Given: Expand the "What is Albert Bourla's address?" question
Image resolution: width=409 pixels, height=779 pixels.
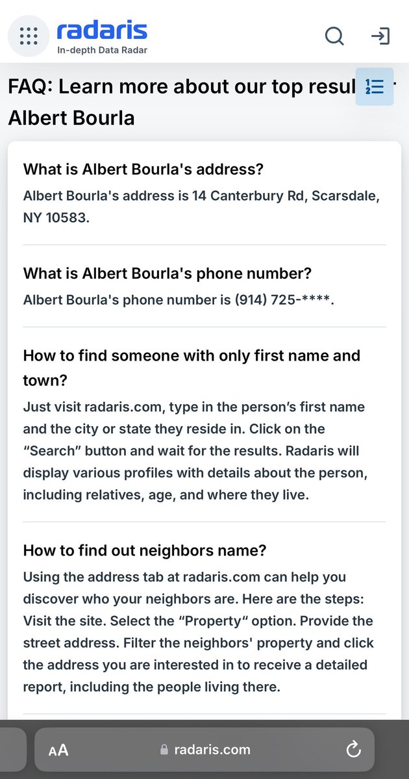Looking at the screenshot, I should click(143, 170).
